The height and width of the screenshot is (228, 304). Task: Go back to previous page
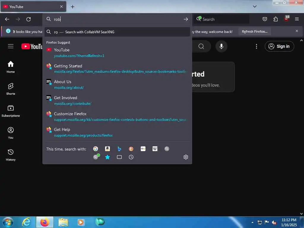[7, 19]
